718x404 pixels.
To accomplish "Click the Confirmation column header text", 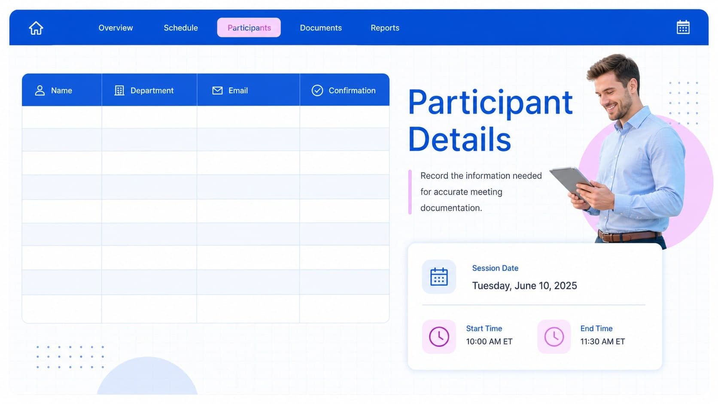I will pyautogui.click(x=352, y=91).
